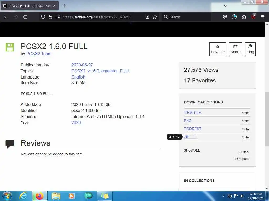
Task: Click the Share button
Action: click(236, 49)
